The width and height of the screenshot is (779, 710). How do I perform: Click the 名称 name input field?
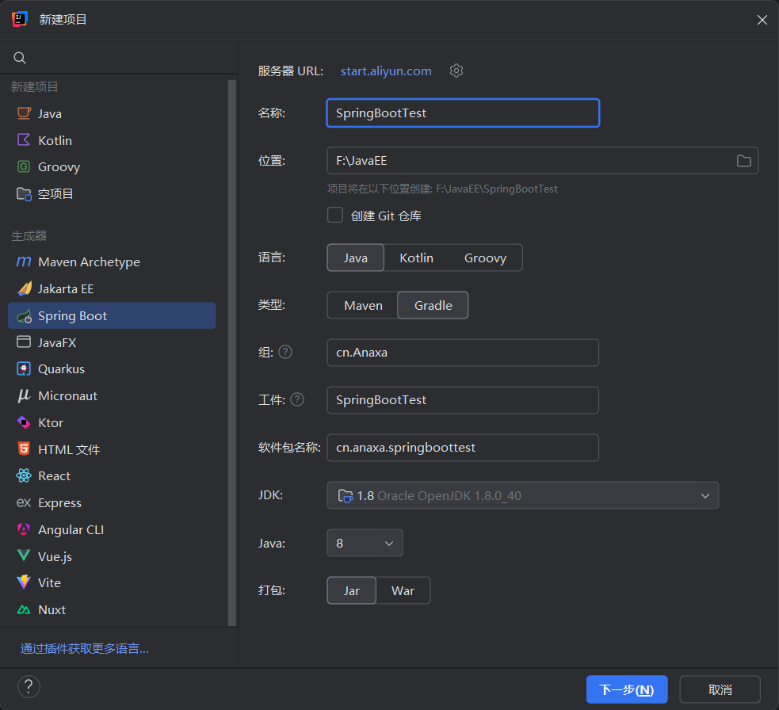pos(463,113)
